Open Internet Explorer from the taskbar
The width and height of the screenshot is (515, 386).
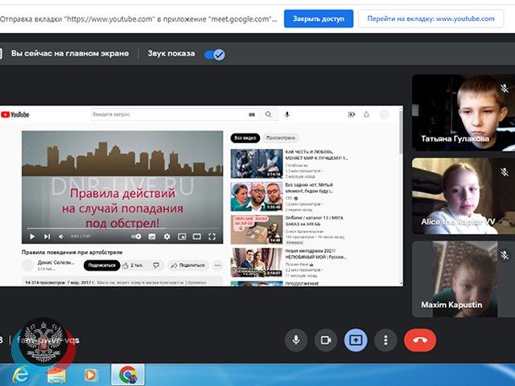(x=20, y=375)
